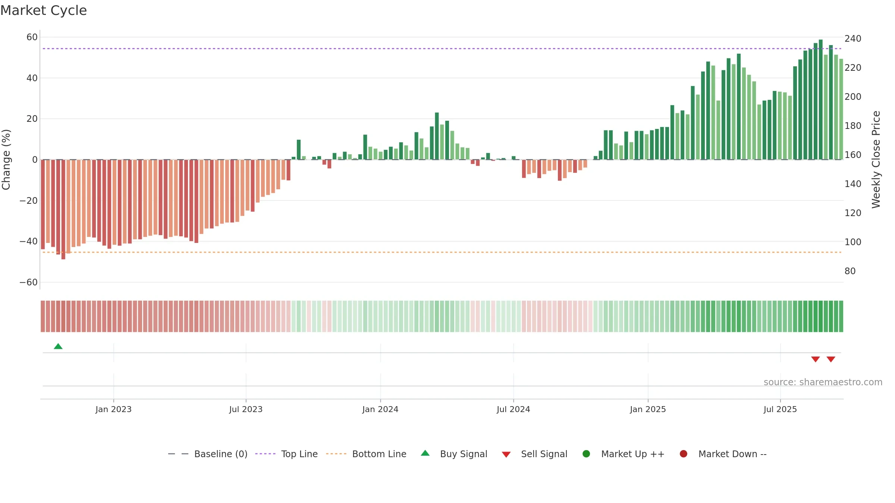The width and height of the screenshot is (895, 503).
Task: Click red down-triangle icon in legend
Action: (x=506, y=455)
